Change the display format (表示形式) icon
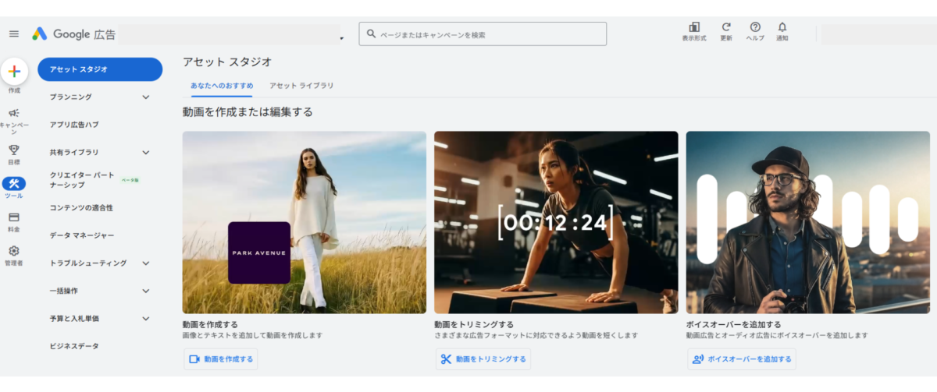Screen dimensions: 937x392 (x=694, y=27)
